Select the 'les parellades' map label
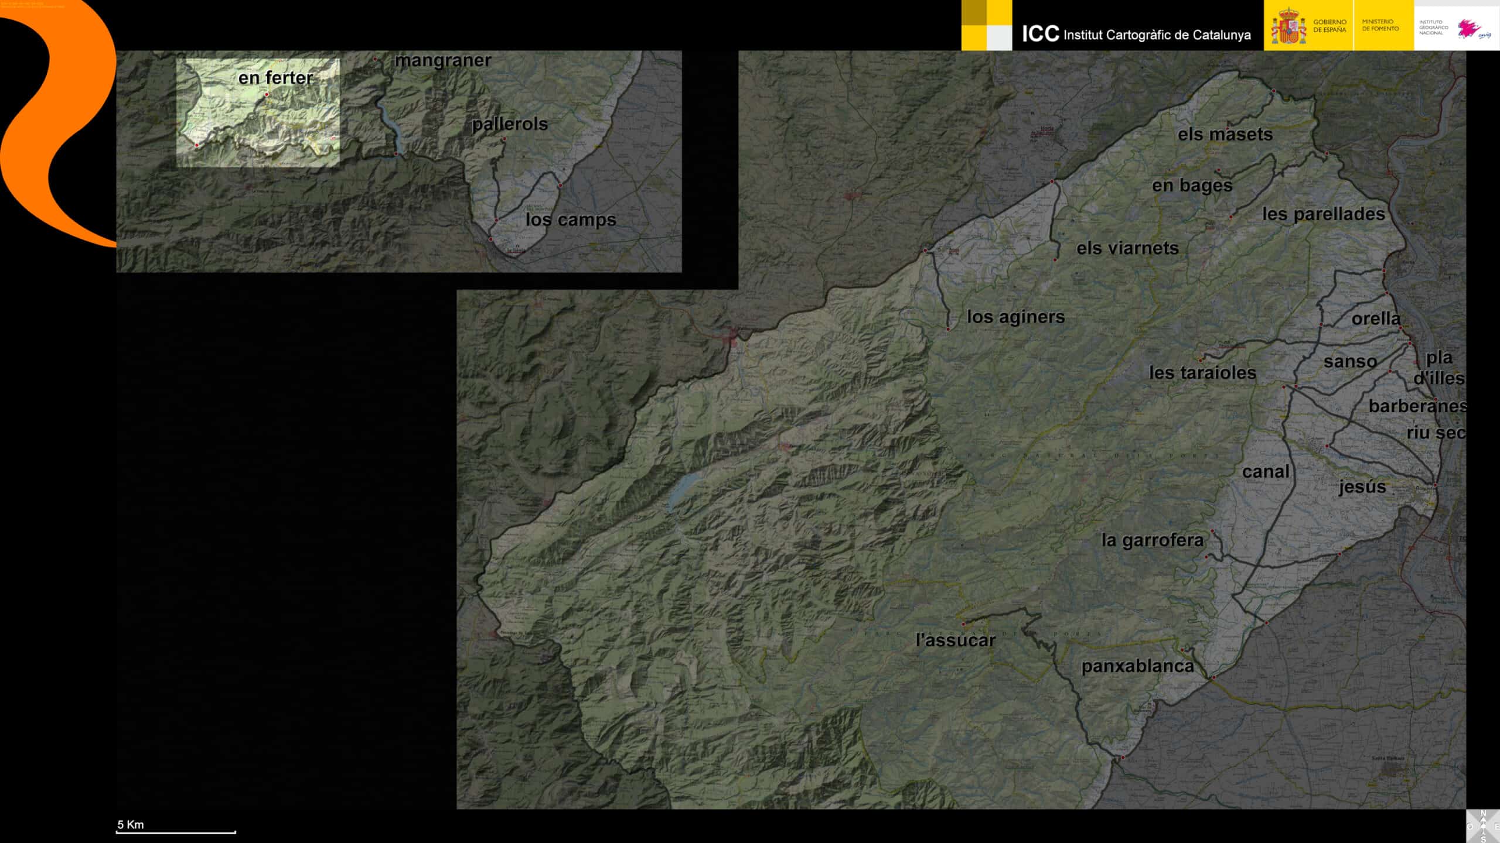The image size is (1500, 843). pyautogui.click(x=1323, y=214)
